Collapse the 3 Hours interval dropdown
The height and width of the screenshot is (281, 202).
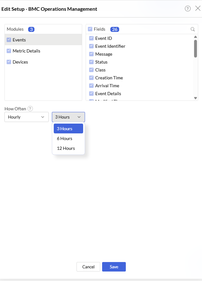click(x=68, y=117)
